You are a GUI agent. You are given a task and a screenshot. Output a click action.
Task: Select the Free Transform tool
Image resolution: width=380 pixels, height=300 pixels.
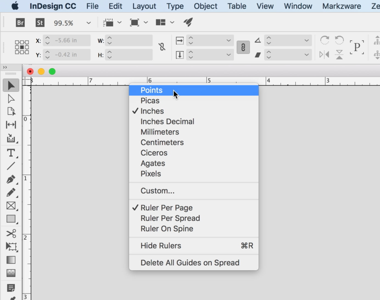[x=10, y=246]
